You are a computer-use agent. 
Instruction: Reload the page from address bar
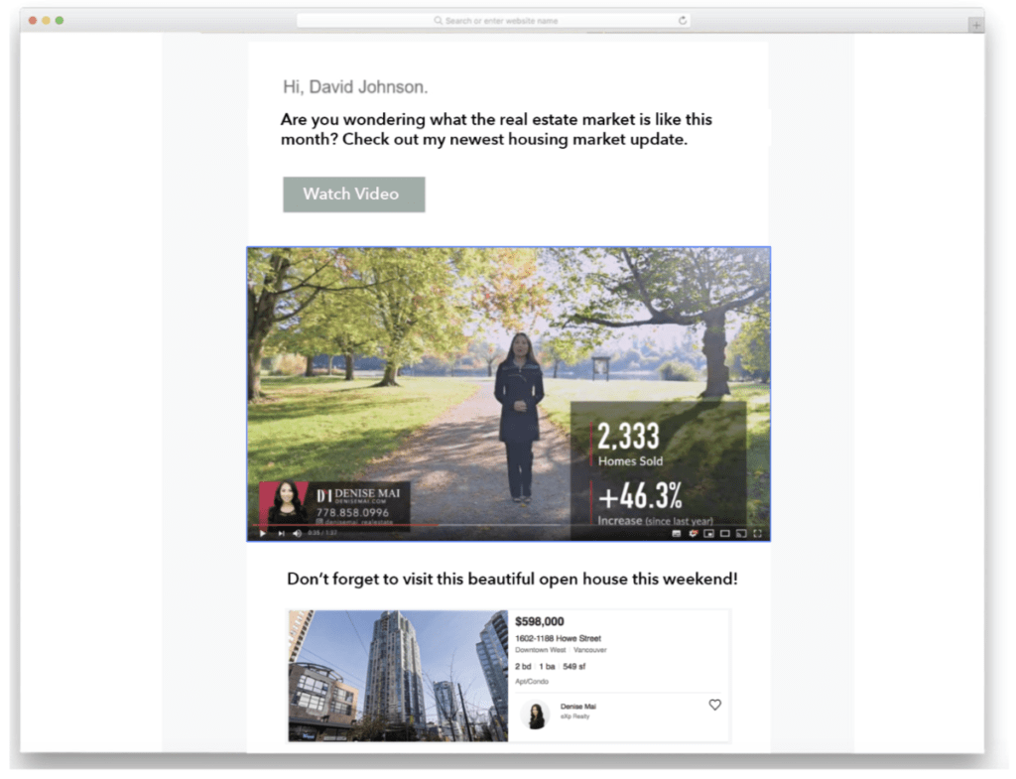click(x=682, y=21)
